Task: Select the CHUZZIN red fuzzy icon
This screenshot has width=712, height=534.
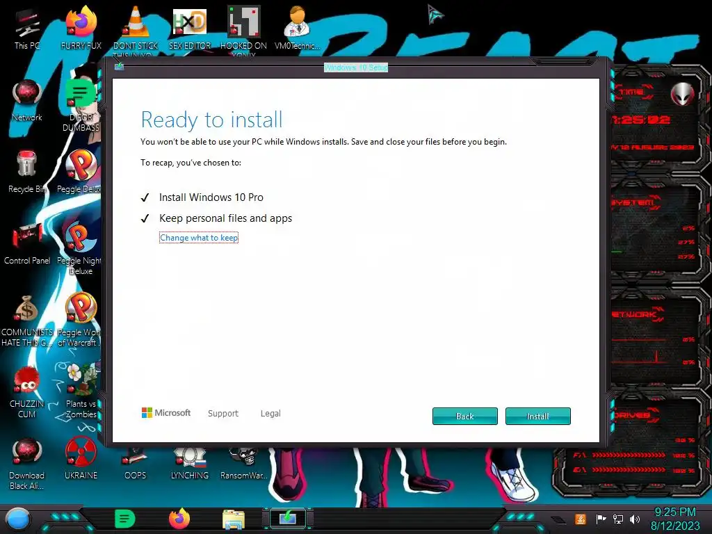Action: pos(27,391)
